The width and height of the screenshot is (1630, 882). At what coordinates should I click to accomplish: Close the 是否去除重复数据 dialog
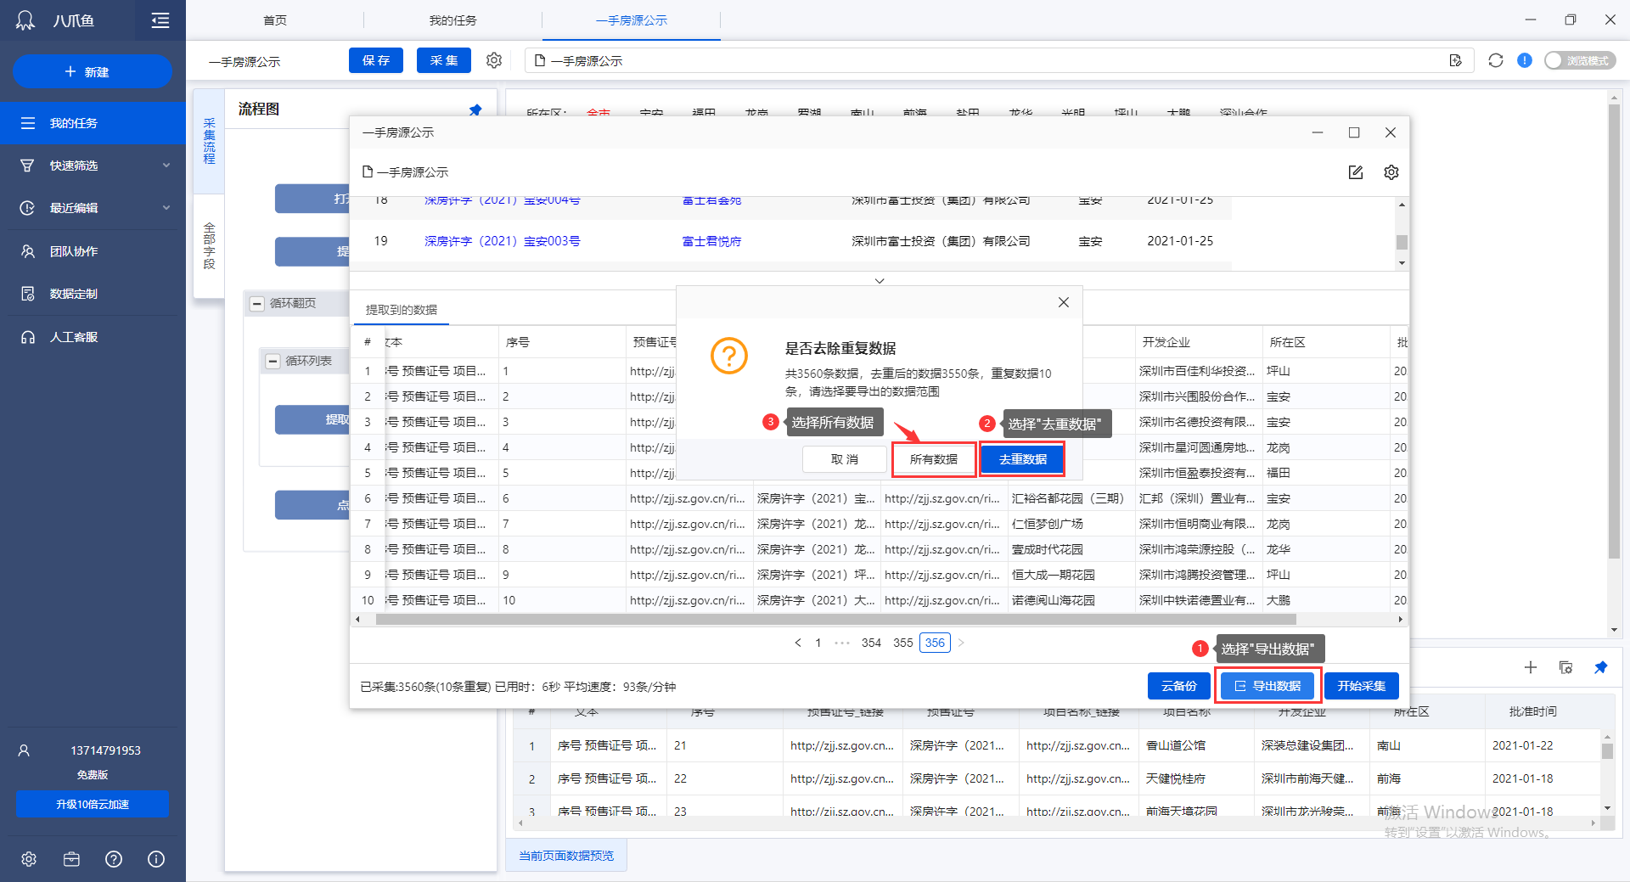tap(1064, 302)
